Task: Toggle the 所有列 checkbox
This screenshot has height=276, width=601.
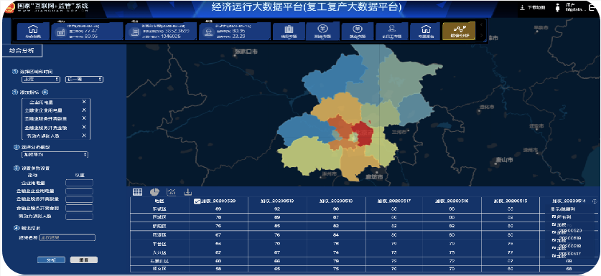Action: point(554,216)
